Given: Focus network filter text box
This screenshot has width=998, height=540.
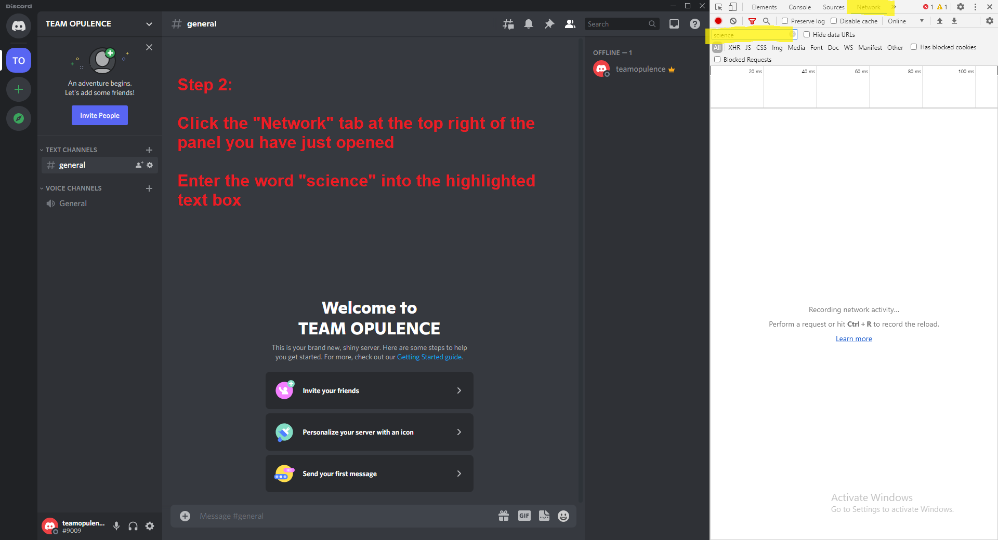Looking at the screenshot, I should pyautogui.click(x=754, y=35).
